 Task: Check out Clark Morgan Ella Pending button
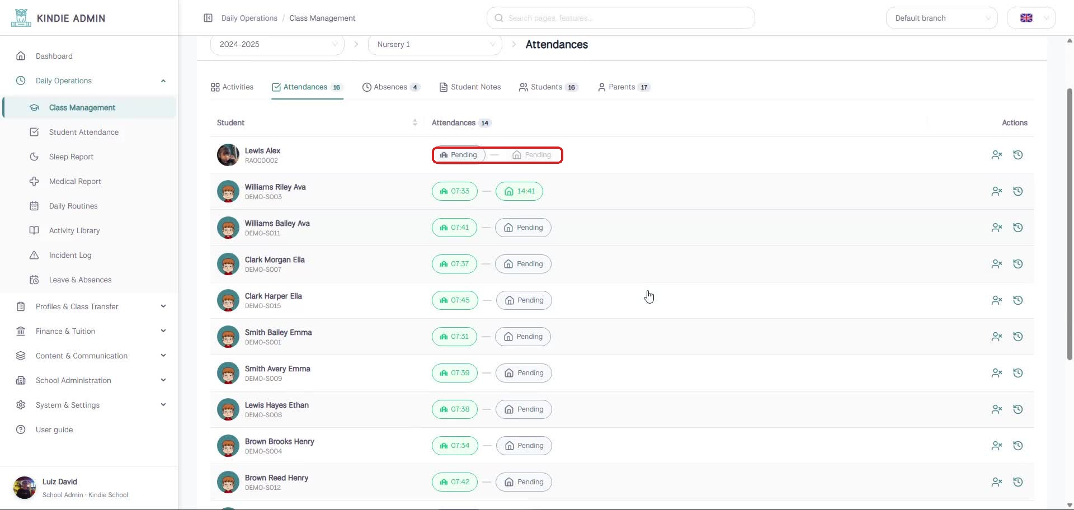pos(523,264)
